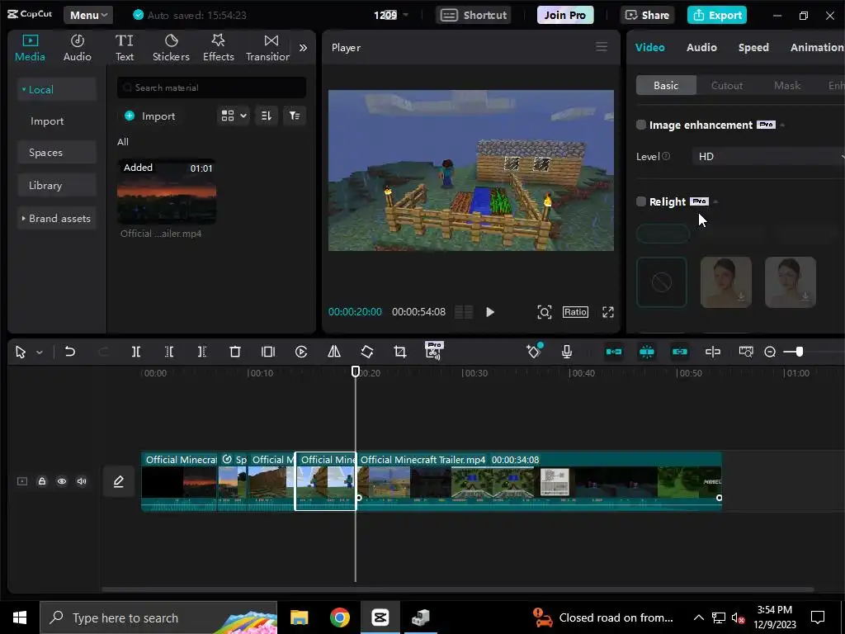845x634 pixels.
Task: Select the Official Trailer media thumbnail
Action: click(x=167, y=192)
